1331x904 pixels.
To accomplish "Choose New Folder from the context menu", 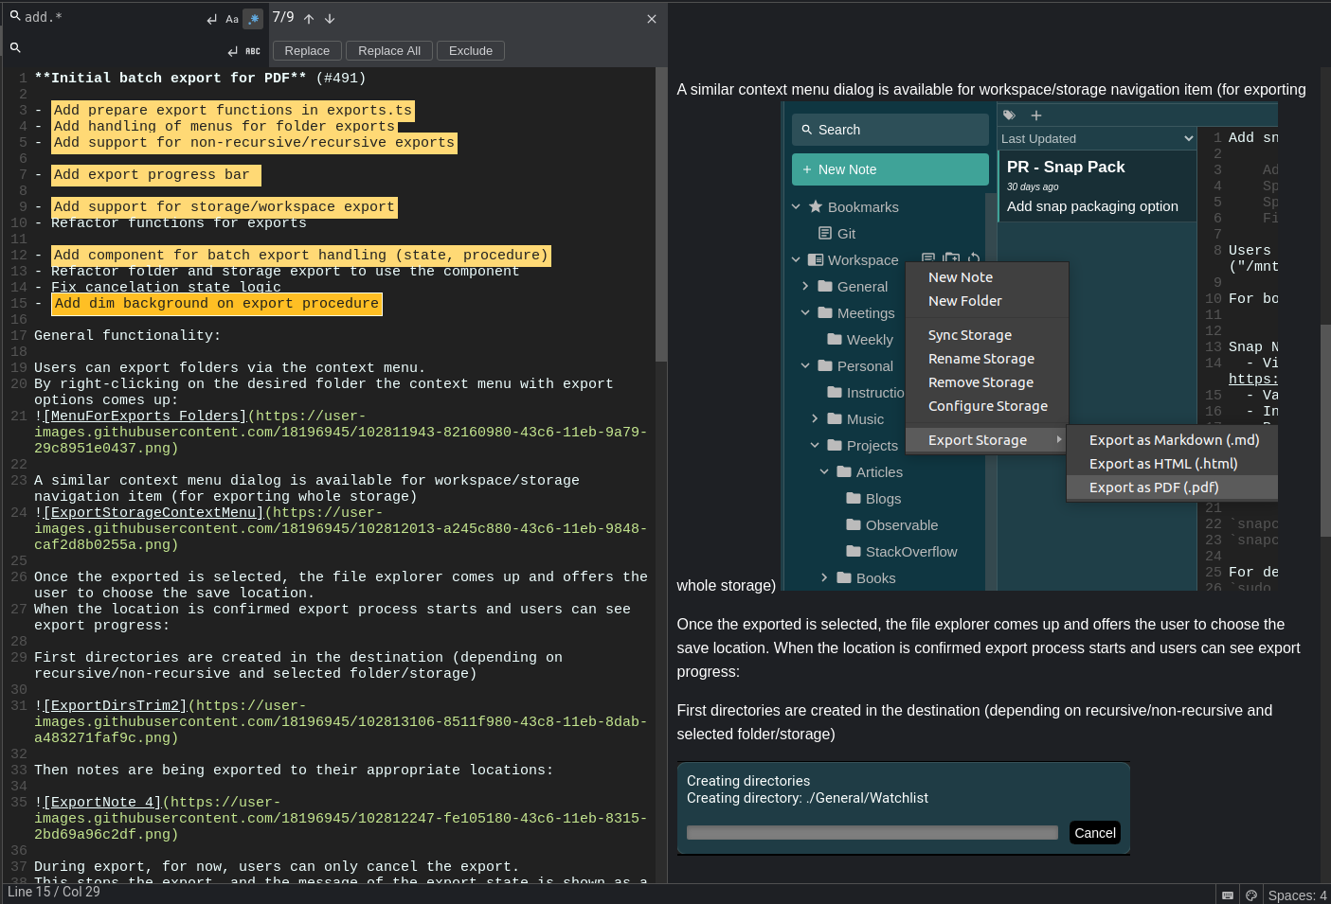I will [987, 301].
